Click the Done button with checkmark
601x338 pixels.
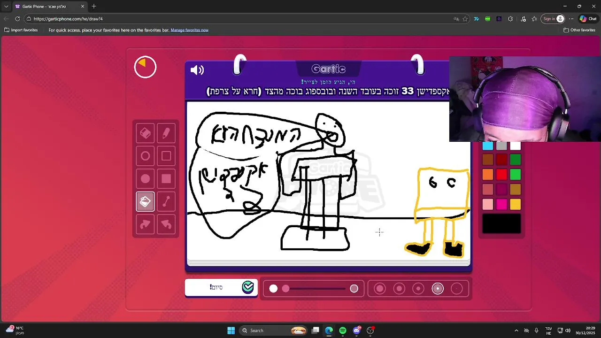pyautogui.click(x=221, y=287)
